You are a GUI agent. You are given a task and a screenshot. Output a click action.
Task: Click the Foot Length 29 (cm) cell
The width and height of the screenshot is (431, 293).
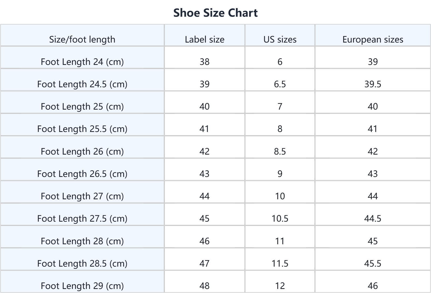(82, 286)
